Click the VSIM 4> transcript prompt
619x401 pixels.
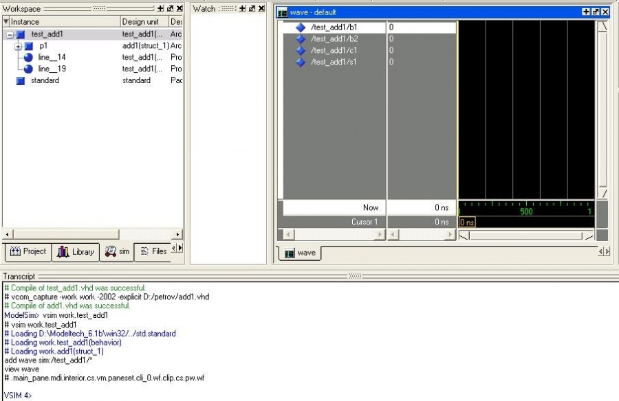click(x=18, y=396)
